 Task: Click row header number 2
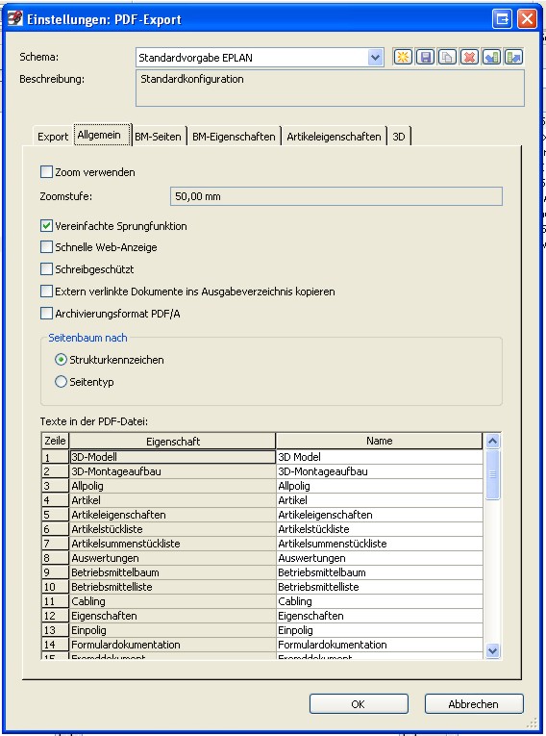(55, 471)
